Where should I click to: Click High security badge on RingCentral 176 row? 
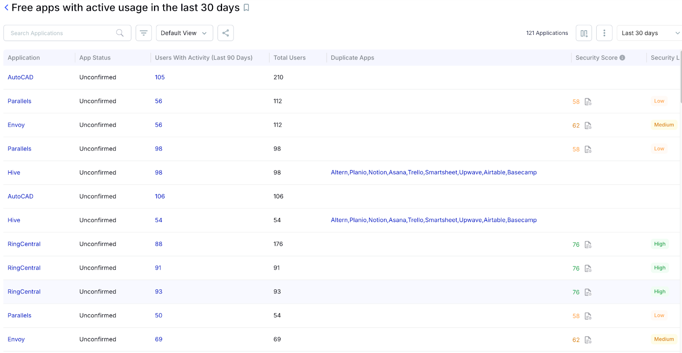pos(660,244)
